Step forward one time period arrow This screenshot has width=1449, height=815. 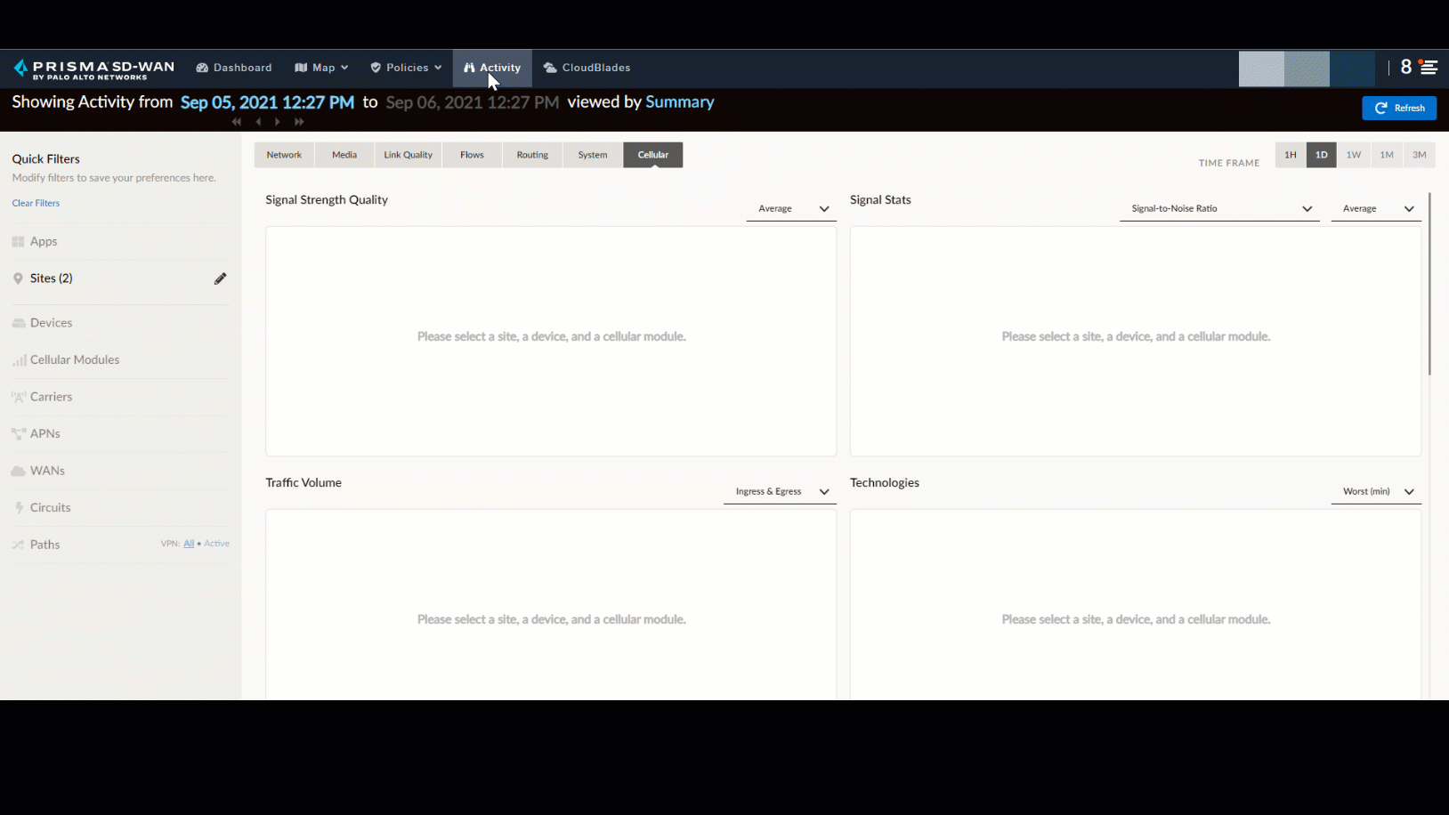pos(278,122)
